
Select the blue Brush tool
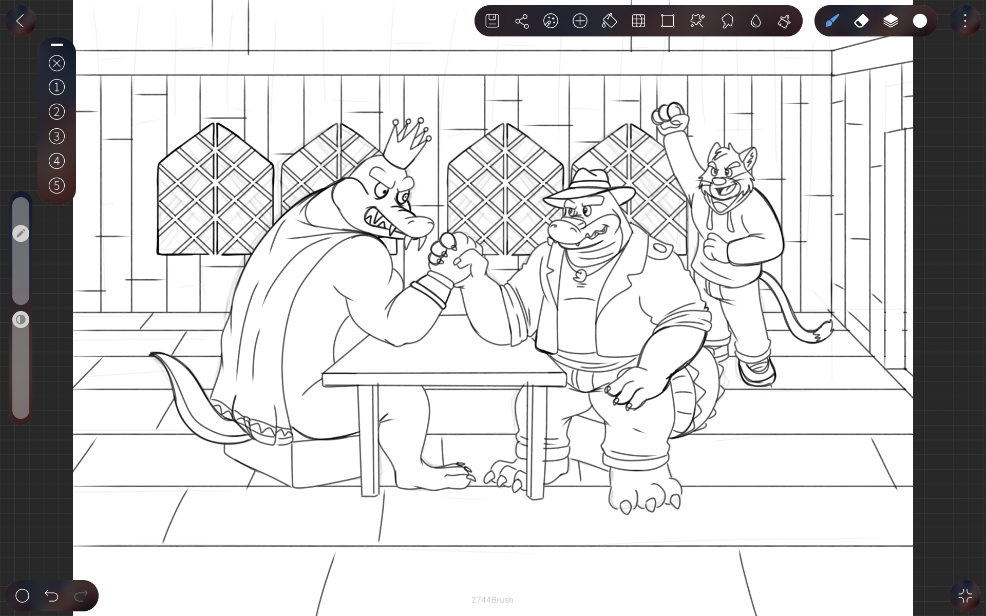point(832,21)
